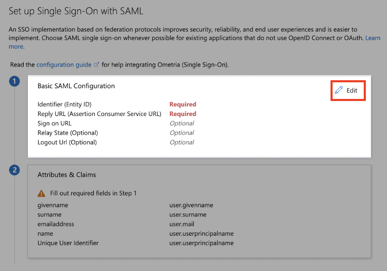Click the step 1 number badge
The width and height of the screenshot is (387, 271).
pos(14,81)
